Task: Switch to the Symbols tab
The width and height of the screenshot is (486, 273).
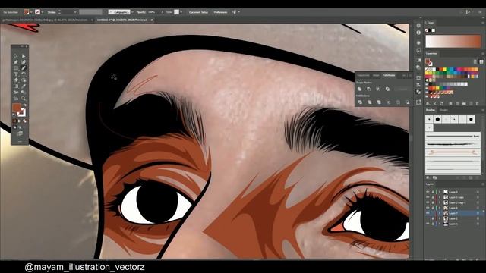Action: pos(443,110)
